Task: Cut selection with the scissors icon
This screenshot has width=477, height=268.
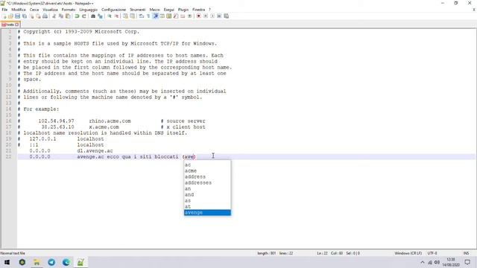Action: pyautogui.click(x=54, y=16)
